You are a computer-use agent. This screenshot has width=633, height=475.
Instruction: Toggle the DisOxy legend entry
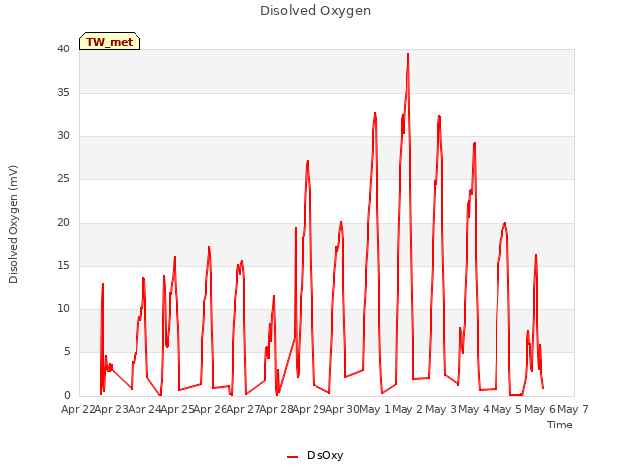click(315, 455)
